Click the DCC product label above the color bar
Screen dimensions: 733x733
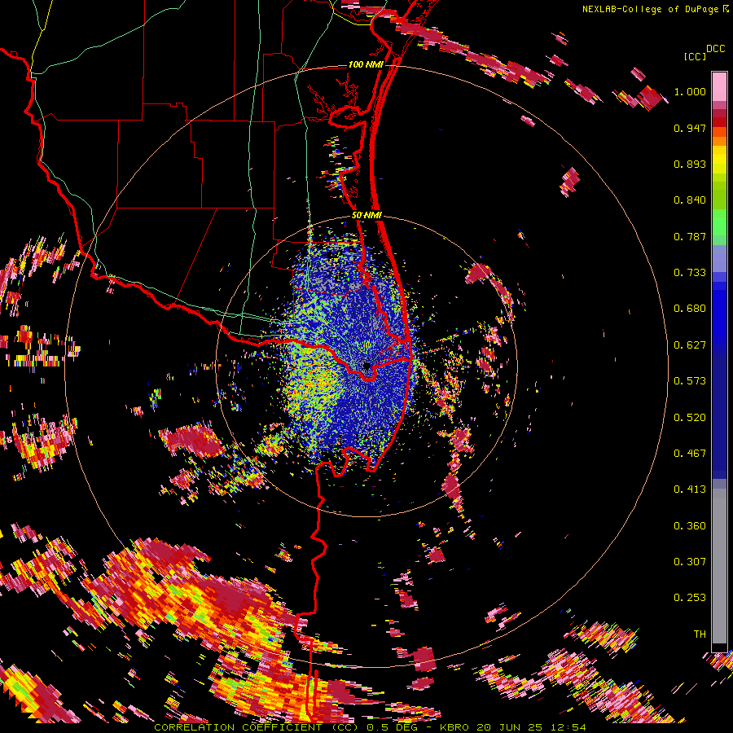pyautogui.click(x=716, y=49)
